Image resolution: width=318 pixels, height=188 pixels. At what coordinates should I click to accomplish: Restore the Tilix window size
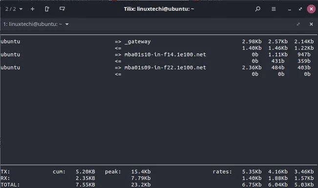click(x=300, y=9)
